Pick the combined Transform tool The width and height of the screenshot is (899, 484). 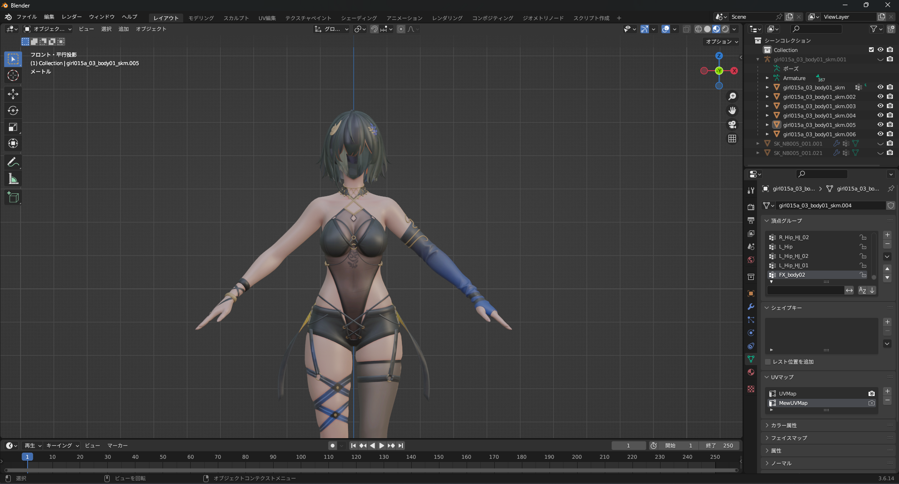click(x=13, y=143)
